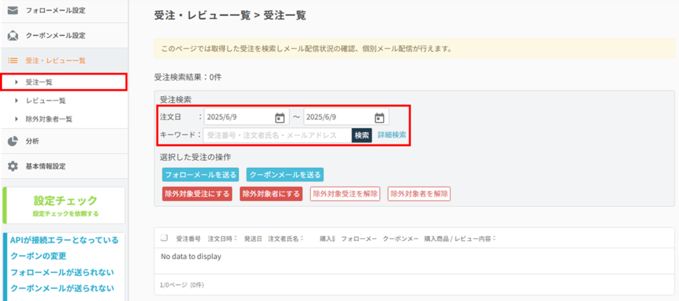Click the envelope icon beside フォローメール設定

[x=13, y=11]
